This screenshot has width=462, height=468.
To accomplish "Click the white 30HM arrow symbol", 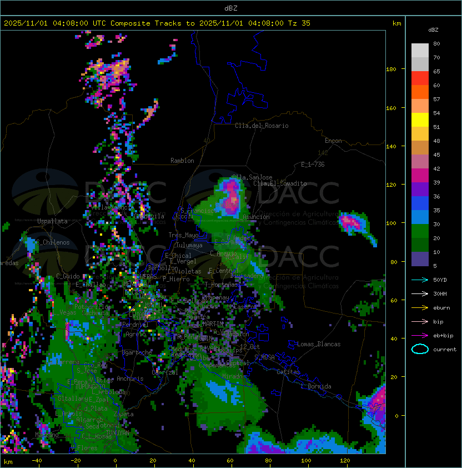I will pos(420,293).
